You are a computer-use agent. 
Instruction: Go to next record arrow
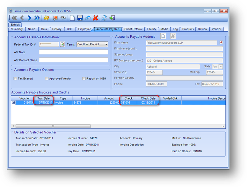29,18
